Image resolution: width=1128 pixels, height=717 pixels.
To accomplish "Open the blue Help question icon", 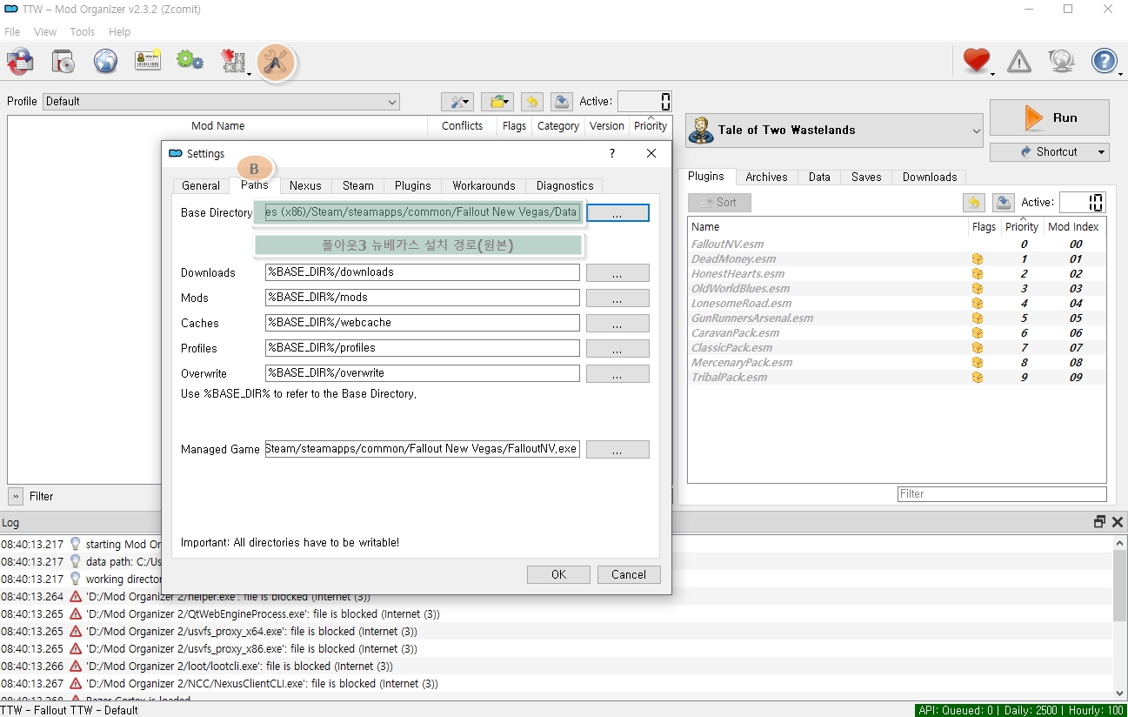I will pyautogui.click(x=1105, y=61).
